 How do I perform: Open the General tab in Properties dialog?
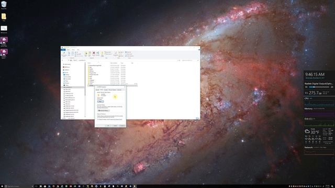(97, 90)
